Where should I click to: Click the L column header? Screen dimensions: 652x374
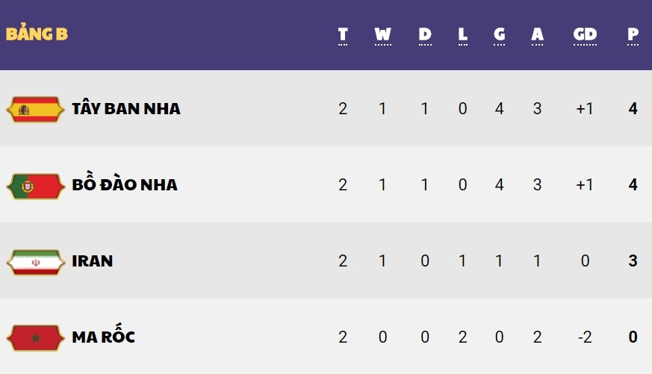[x=462, y=34]
